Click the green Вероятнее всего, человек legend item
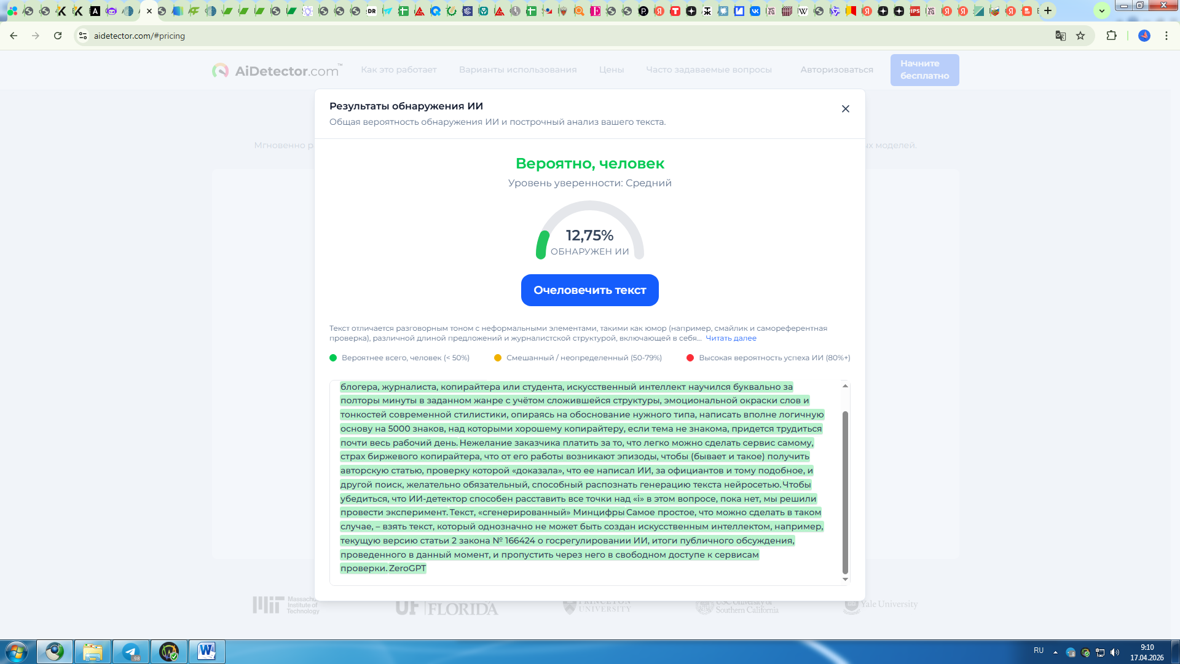1180x664 pixels. coord(399,358)
